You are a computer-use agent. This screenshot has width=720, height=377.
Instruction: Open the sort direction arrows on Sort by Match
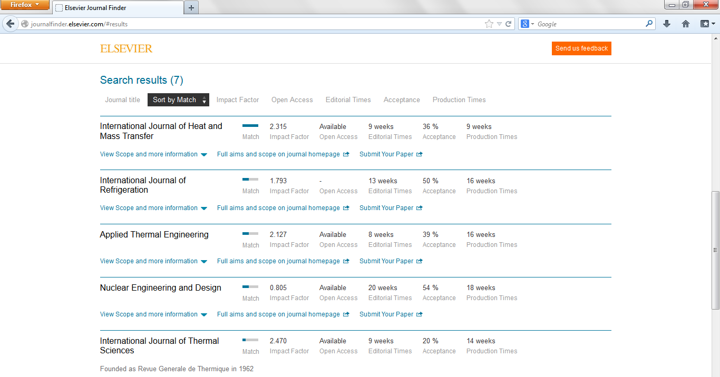coord(205,100)
